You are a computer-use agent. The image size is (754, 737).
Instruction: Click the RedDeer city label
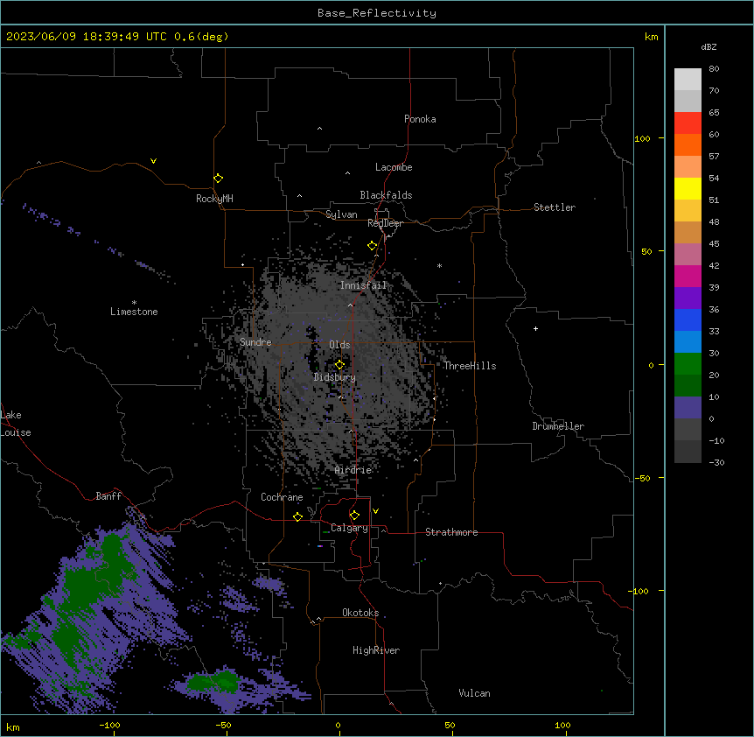[385, 223]
